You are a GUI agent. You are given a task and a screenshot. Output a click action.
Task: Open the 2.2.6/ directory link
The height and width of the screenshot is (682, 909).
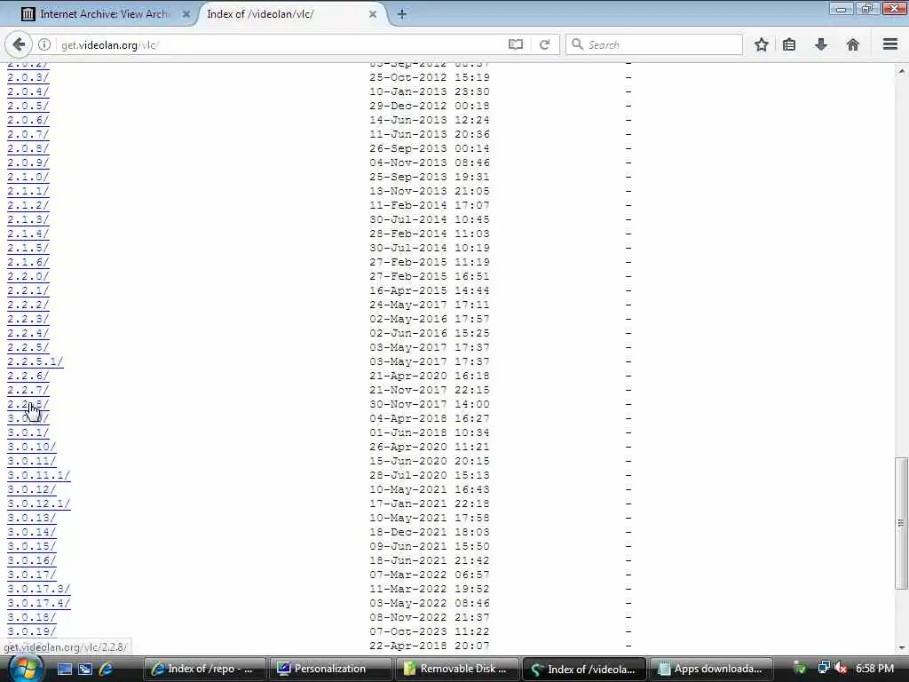point(28,376)
